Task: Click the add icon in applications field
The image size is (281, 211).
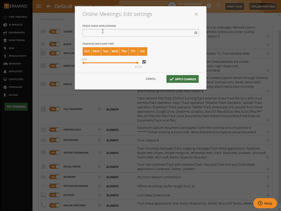Action: [196, 33]
